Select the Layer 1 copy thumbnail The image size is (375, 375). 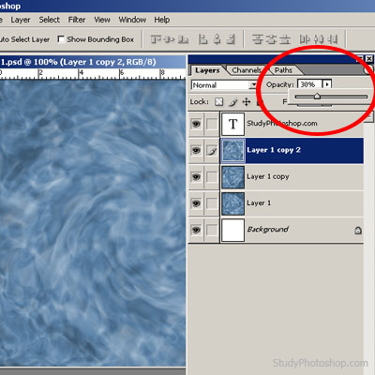[232, 177]
